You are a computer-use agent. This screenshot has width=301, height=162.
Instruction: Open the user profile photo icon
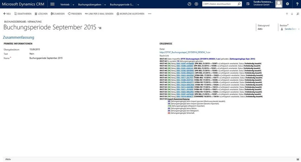click(278, 4)
